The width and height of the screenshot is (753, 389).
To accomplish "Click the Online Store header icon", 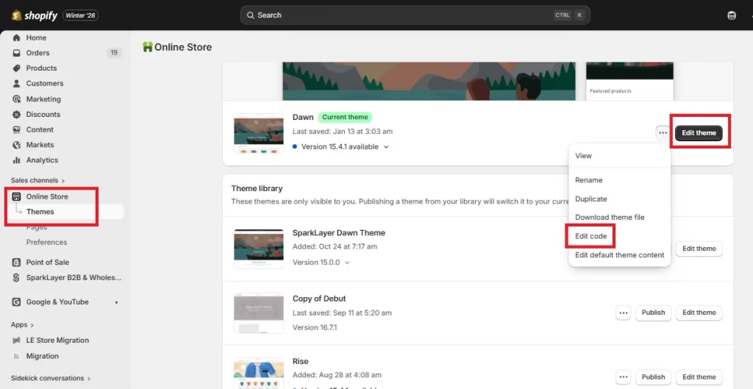I will click(x=147, y=47).
